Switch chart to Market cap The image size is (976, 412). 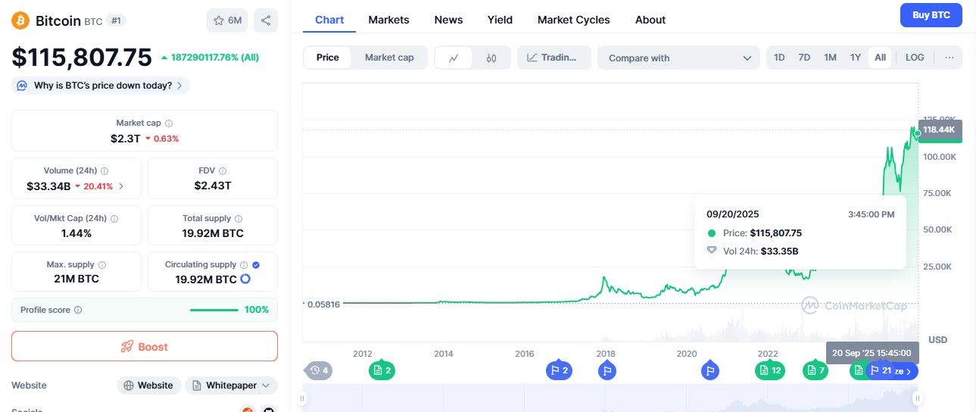(x=389, y=58)
